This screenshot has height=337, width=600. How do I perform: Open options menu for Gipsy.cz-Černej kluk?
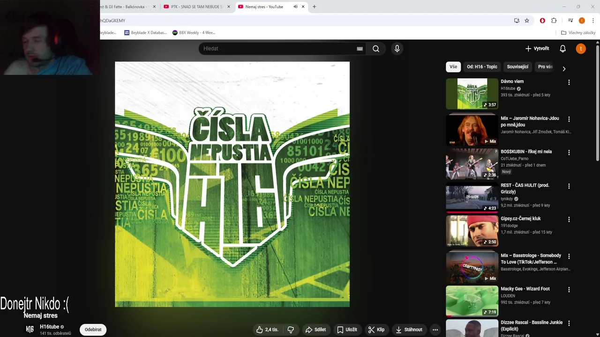pyautogui.click(x=569, y=220)
